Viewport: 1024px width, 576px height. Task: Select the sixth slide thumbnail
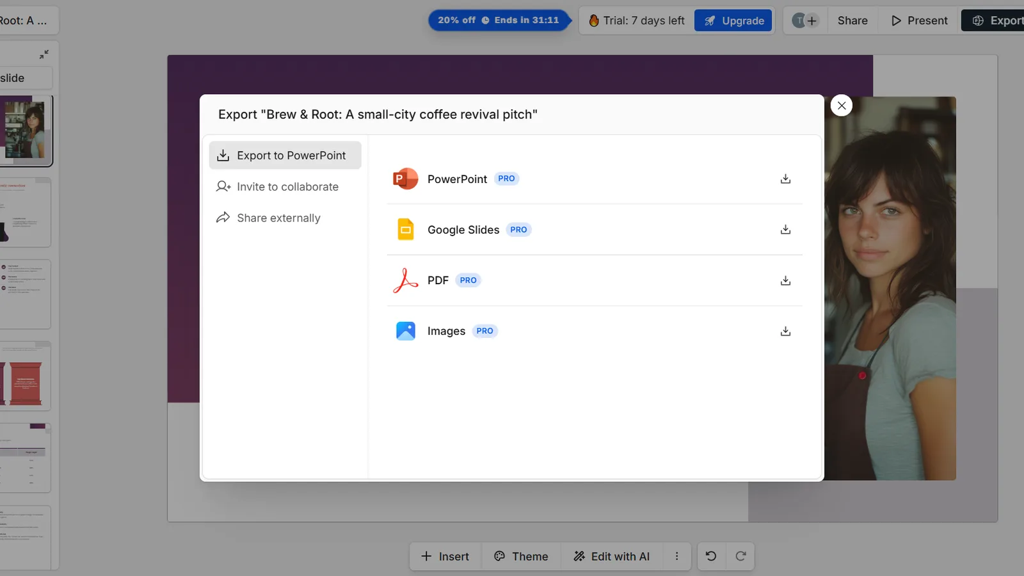[x=25, y=538]
